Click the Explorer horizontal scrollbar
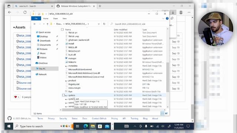Screen dimensions: 237x133 (x=106, y=110)
